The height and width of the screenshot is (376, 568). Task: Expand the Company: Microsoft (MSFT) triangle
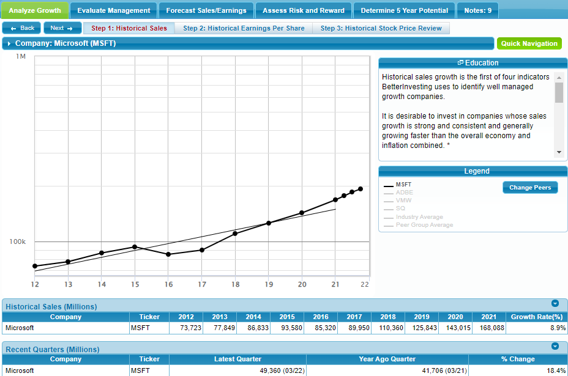(x=9, y=43)
